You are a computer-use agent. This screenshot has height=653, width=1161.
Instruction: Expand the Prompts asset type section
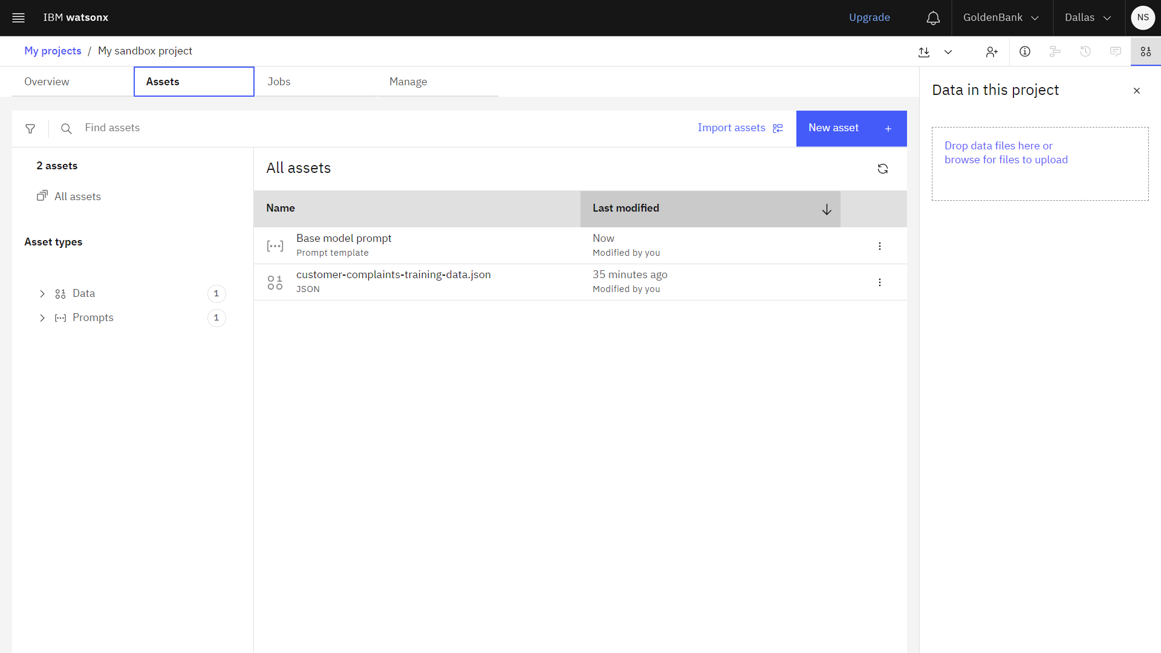point(42,317)
